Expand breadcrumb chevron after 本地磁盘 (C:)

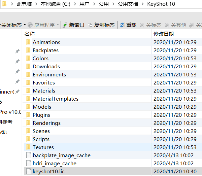tap(75, 4)
